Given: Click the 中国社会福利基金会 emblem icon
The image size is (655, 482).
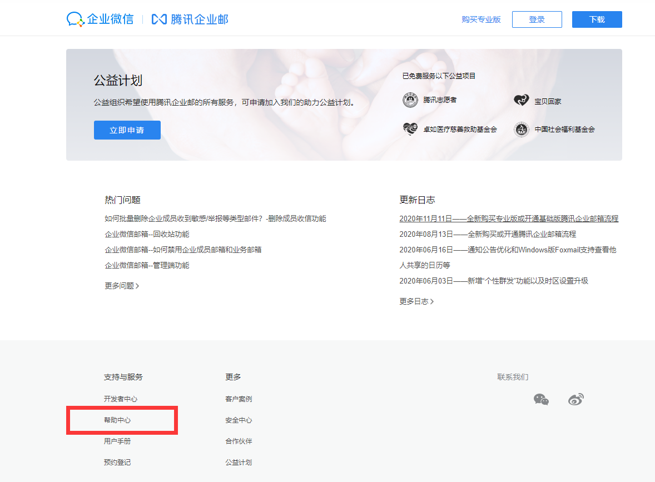Looking at the screenshot, I should (522, 130).
